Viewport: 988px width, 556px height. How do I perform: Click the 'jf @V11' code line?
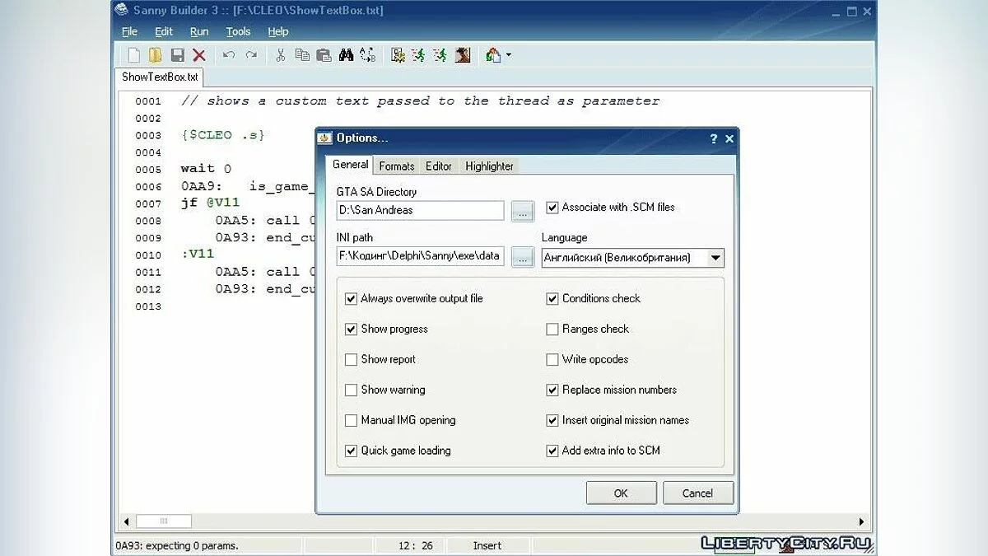(210, 203)
